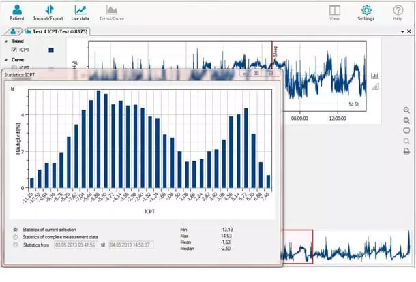This screenshot has width=416, height=282.
Task: Collapse the Curve tree section
Action: coord(6,60)
